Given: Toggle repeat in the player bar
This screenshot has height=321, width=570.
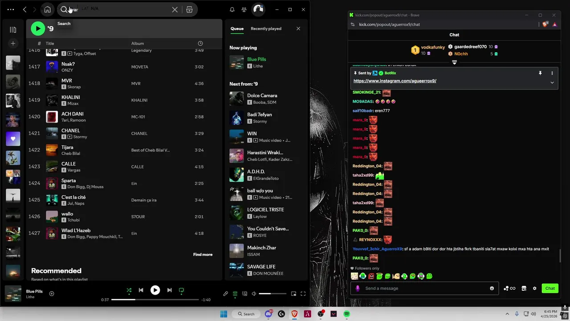Looking at the screenshot, I should tap(181, 290).
